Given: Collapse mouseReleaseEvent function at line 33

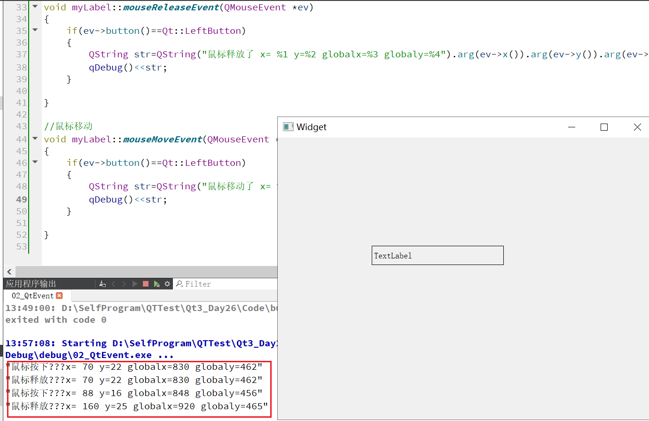Looking at the screenshot, I should point(35,7).
